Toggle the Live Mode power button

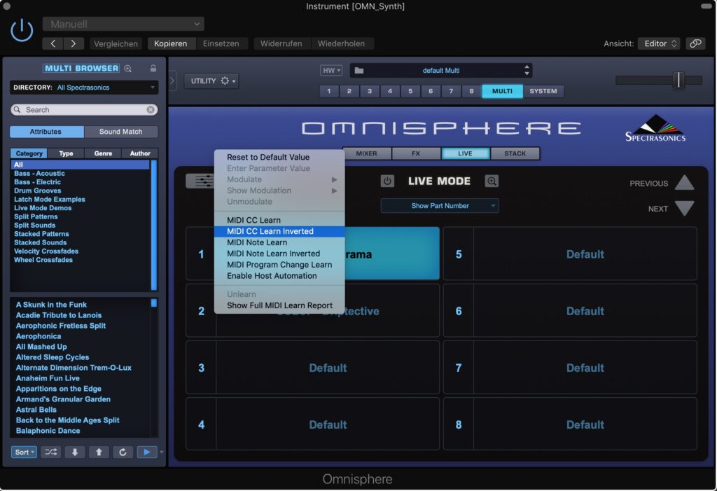coord(387,181)
